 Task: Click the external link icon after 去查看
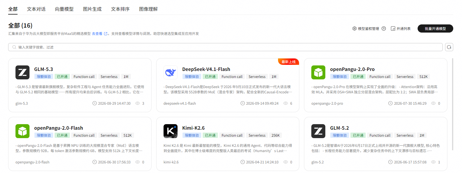(x=106, y=34)
